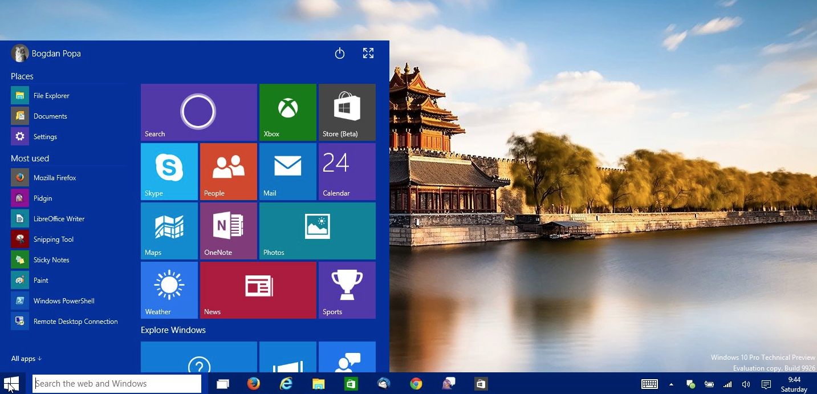
Task: Launch Mozilla Firefox from the Most used list
Action: (x=68, y=178)
